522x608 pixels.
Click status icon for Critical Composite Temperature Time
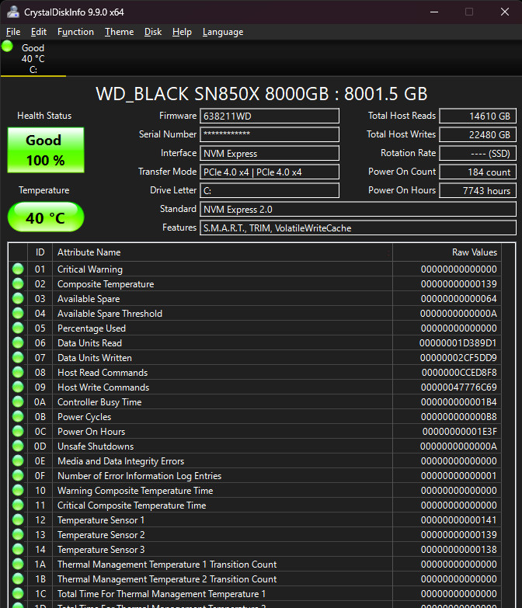click(18, 505)
